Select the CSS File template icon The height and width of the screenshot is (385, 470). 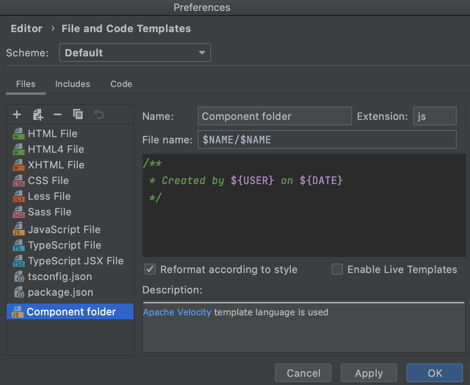[x=19, y=181]
